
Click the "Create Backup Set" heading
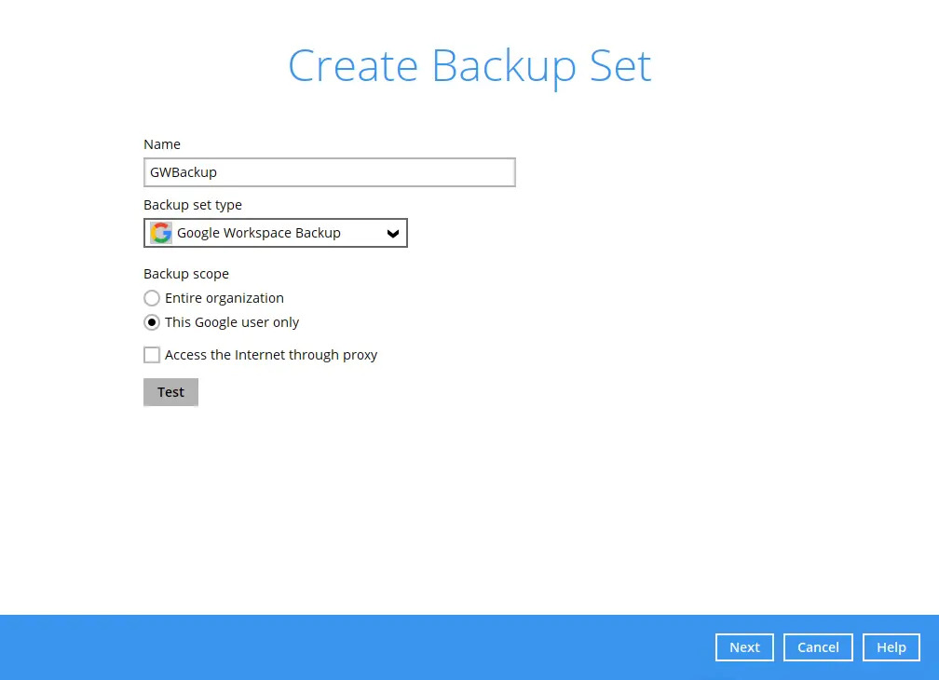point(469,66)
